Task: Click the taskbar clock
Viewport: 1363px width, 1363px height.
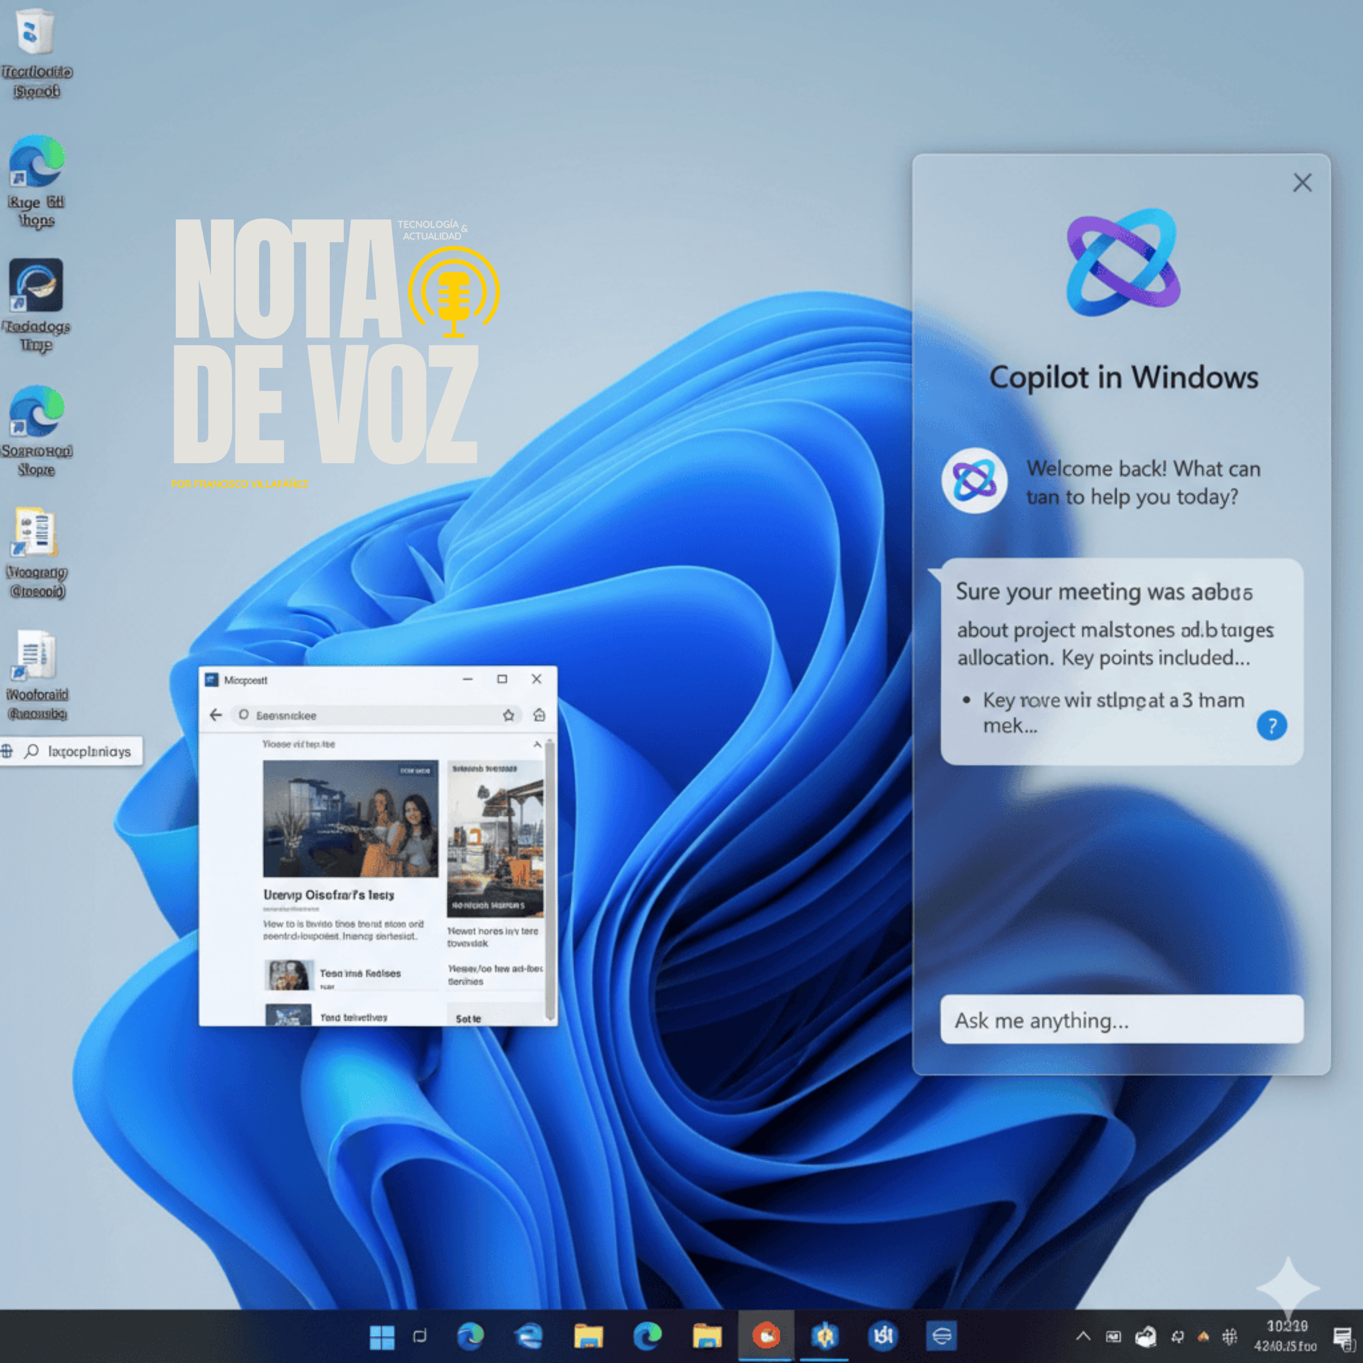Action: (1286, 1335)
